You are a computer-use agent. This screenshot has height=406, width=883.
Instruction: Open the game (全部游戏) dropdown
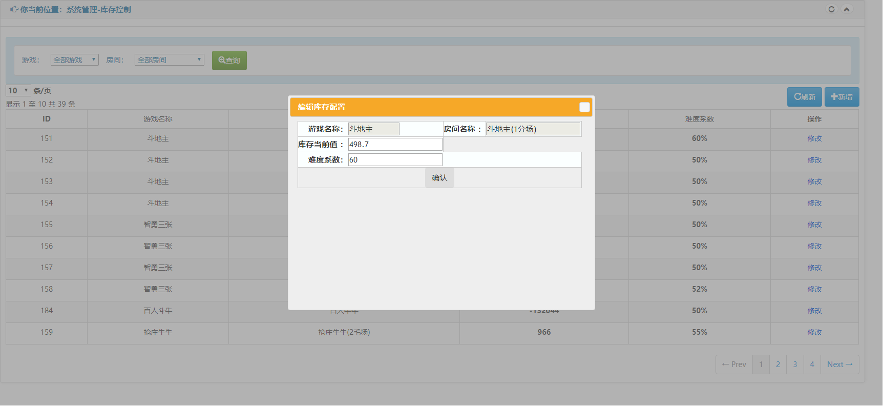click(75, 60)
